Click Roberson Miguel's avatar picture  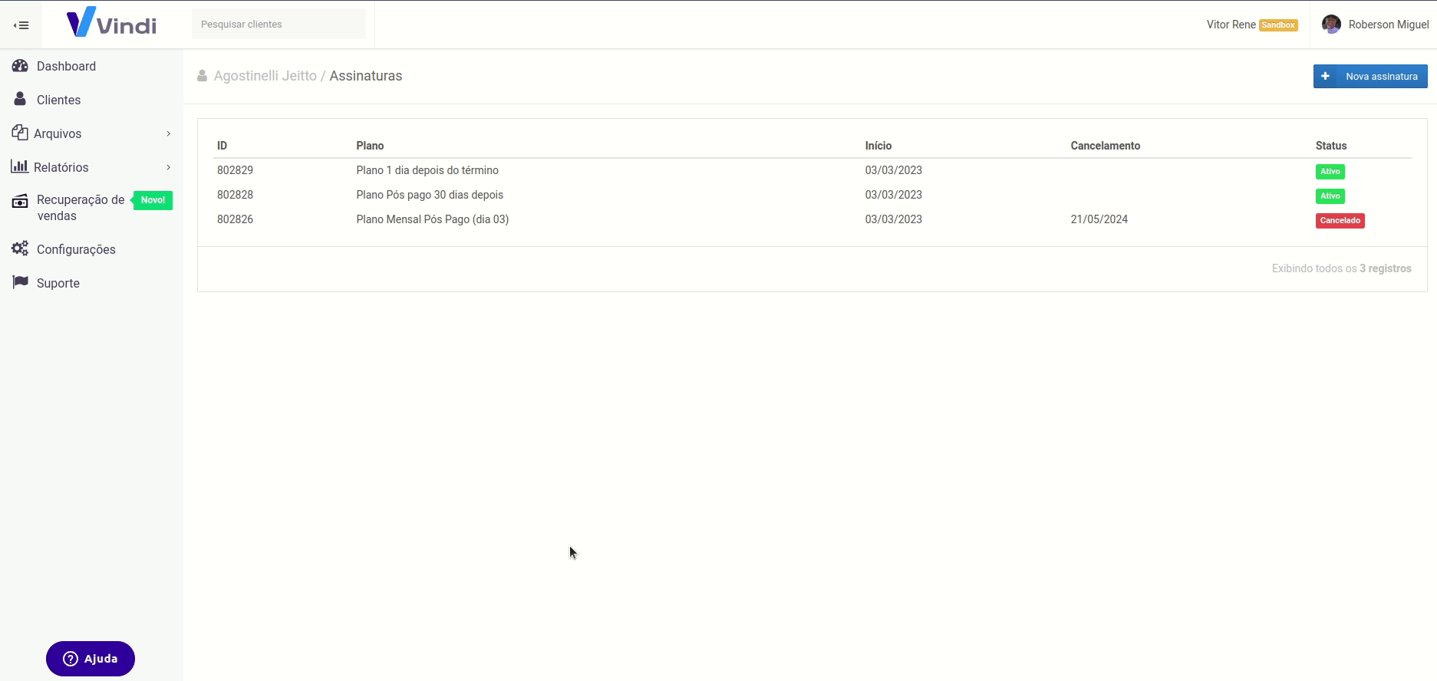tap(1331, 25)
